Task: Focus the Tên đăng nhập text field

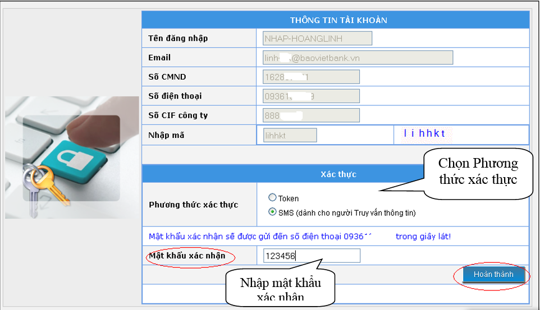Action: pyautogui.click(x=317, y=39)
